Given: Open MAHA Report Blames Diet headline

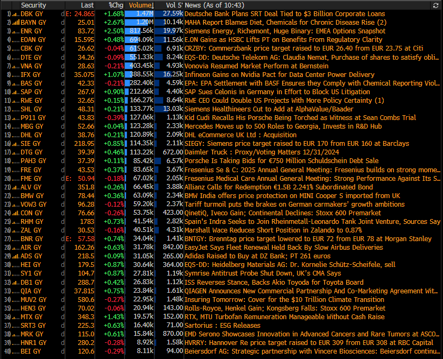Looking at the screenshot, I should coord(285,22).
